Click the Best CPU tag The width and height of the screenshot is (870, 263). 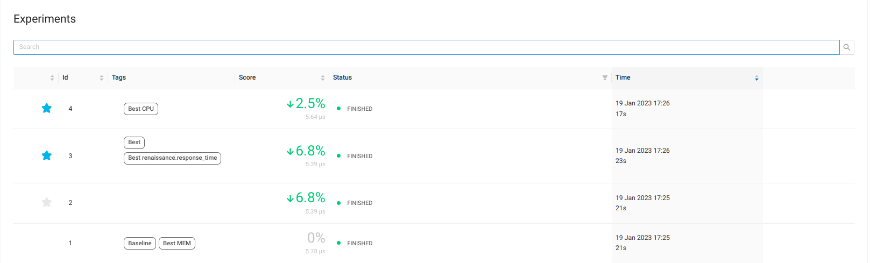141,109
